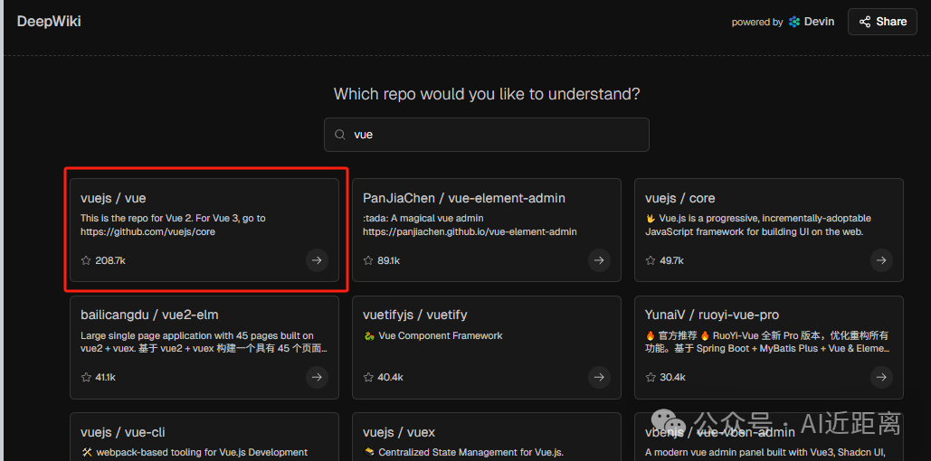Image resolution: width=931 pixels, height=461 pixels.
Task: Click the 49.7k star count
Action: click(x=671, y=259)
